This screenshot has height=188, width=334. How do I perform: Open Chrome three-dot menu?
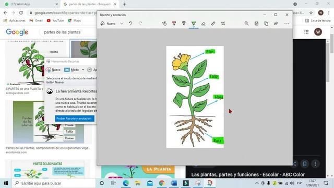tap(329, 13)
